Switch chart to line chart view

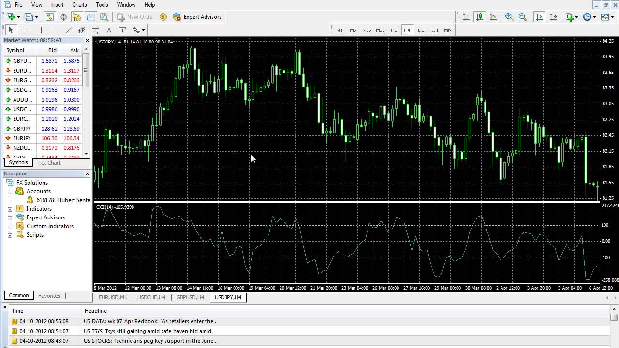coord(493,17)
